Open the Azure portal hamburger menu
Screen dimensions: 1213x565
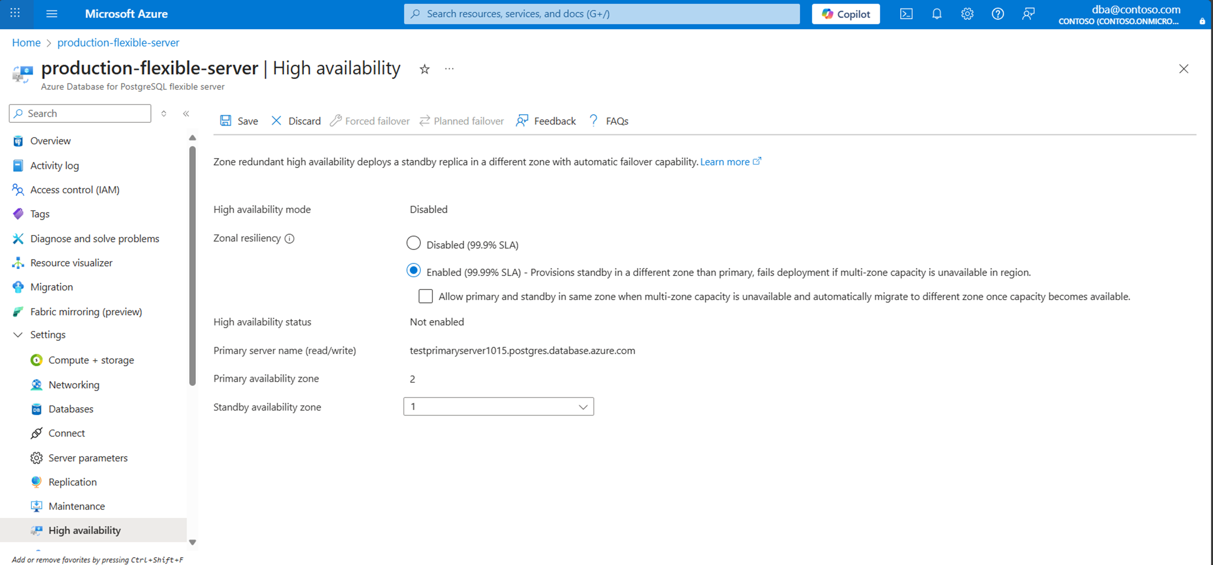(52, 14)
